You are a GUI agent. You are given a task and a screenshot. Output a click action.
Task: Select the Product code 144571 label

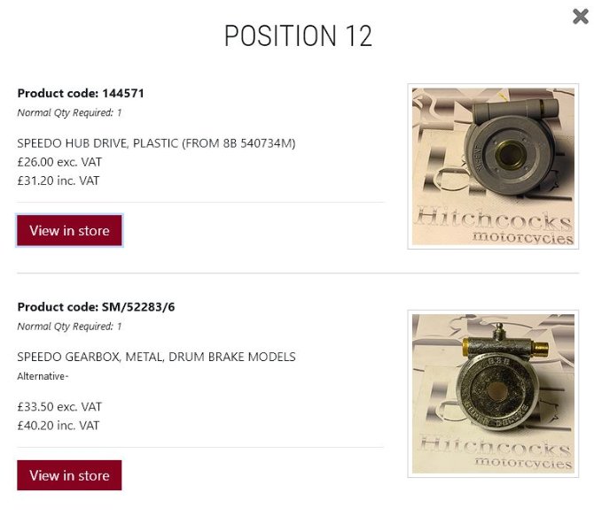coord(81,93)
